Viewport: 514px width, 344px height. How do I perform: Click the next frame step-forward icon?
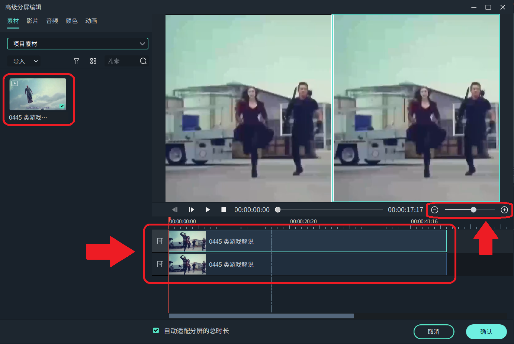click(191, 210)
